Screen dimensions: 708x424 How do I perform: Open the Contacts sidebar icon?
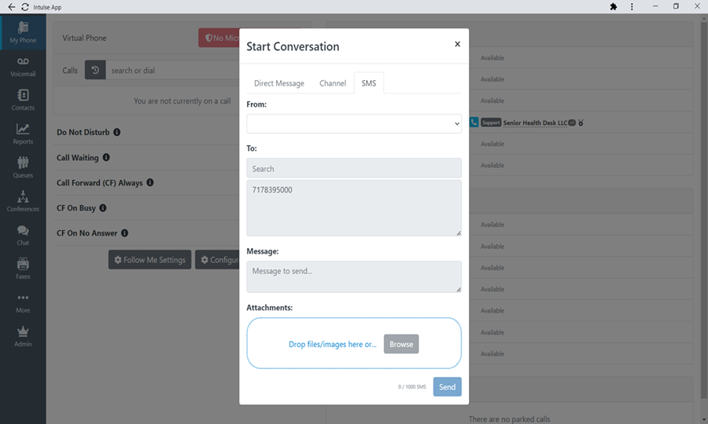point(23,100)
